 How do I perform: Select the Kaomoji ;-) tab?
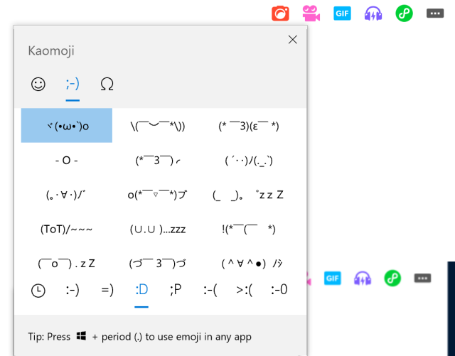point(73,85)
